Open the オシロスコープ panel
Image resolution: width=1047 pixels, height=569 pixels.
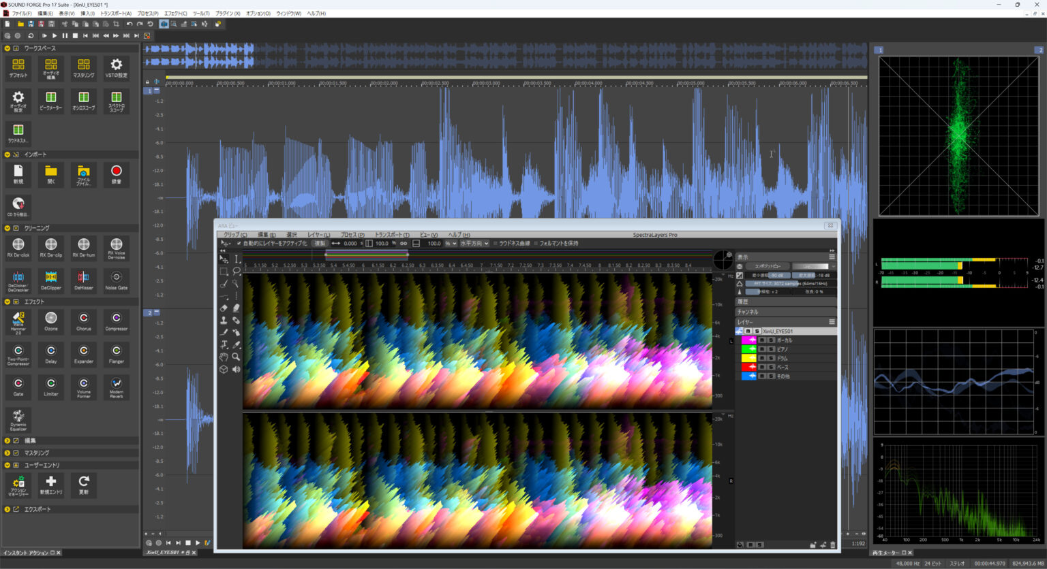point(83,100)
